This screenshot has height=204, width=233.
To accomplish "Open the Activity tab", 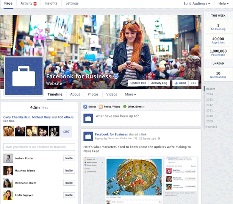I will pos(27,3).
